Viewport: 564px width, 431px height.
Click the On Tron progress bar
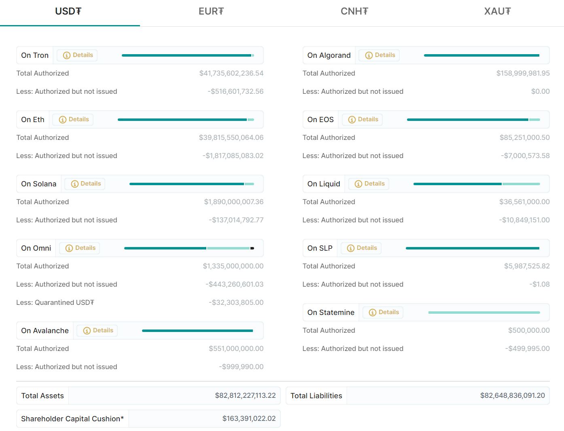(x=188, y=55)
